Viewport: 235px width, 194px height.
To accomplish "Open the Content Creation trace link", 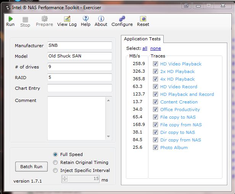I will (179, 102).
